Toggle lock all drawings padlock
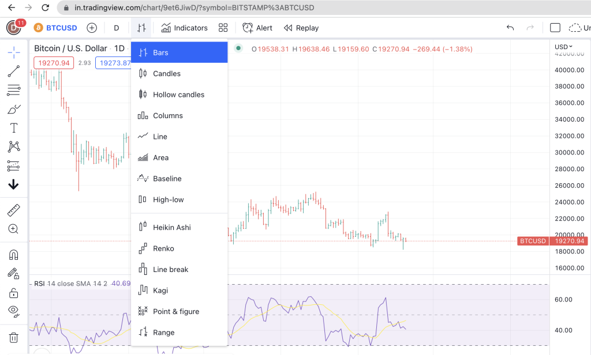This screenshot has width=591, height=355. 14,293
